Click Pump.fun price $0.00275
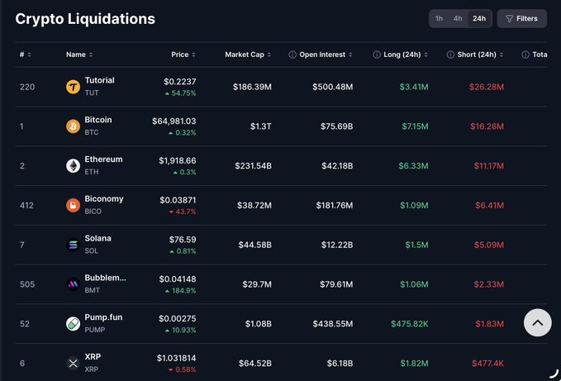561x381 pixels. click(178, 319)
